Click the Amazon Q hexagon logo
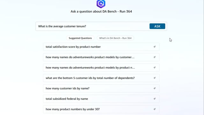This screenshot has width=204, height=115. (101, 4)
